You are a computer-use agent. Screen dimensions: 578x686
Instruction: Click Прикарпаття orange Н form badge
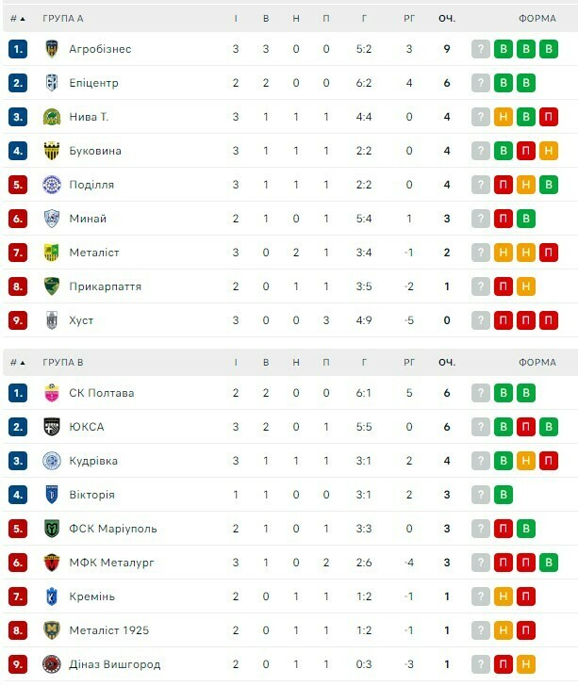[526, 286]
